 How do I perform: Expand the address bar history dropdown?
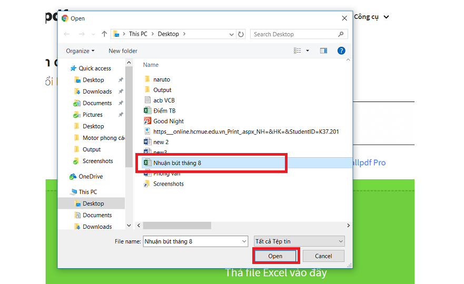231,35
